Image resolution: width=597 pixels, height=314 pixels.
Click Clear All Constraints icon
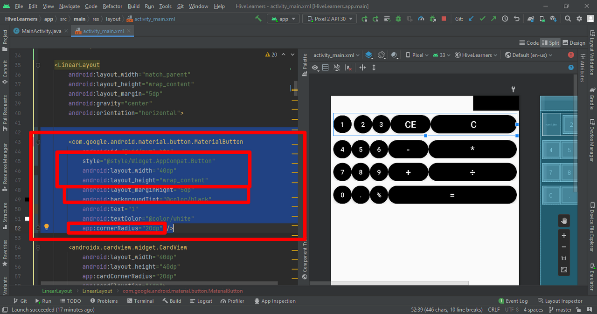point(348,68)
